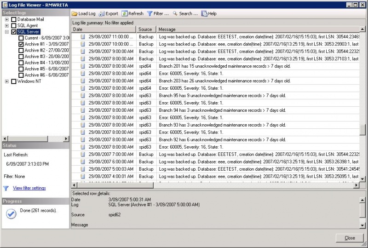The image size is (368, 248).
Task: Click the Export icon in toolbar
Action: pyautogui.click(x=102, y=14)
